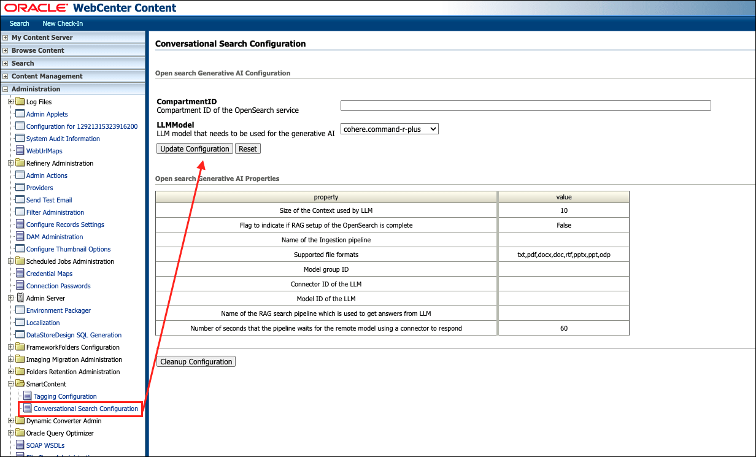Open the WebUrlMaps link
Image resolution: width=756 pixels, height=457 pixels.
[x=44, y=151]
